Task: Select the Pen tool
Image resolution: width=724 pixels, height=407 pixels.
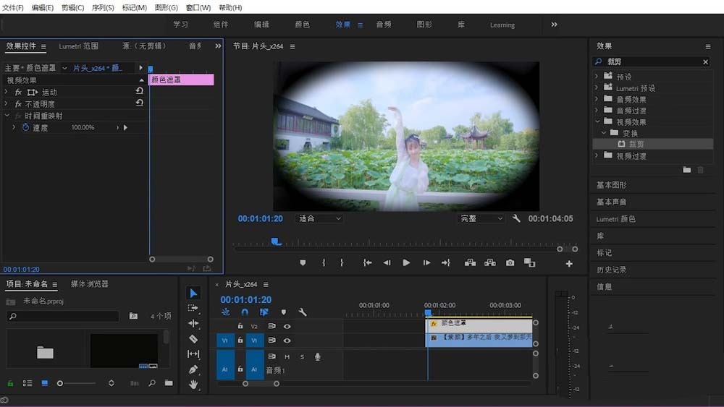Action: pyautogui.click(x=193, y=369)
